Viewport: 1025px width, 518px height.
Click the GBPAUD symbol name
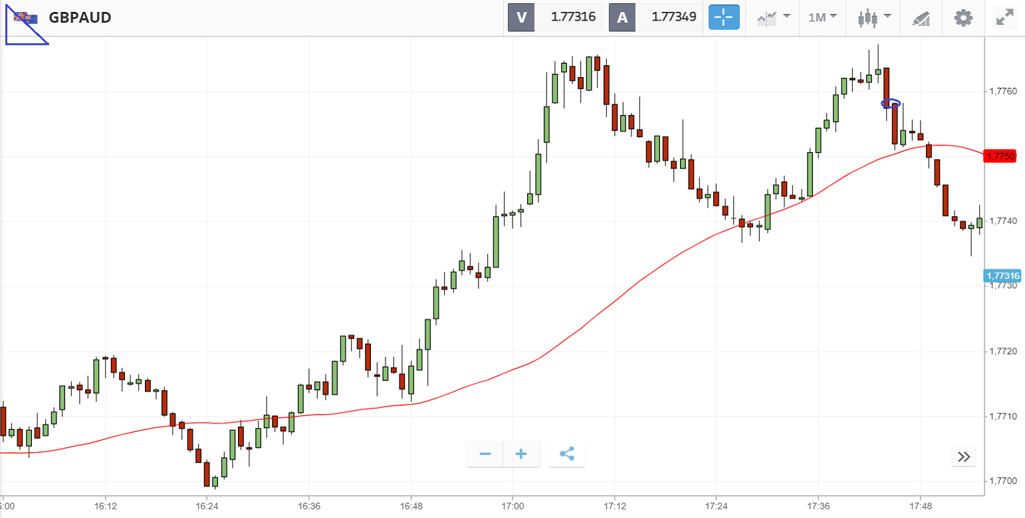(80, 18)
